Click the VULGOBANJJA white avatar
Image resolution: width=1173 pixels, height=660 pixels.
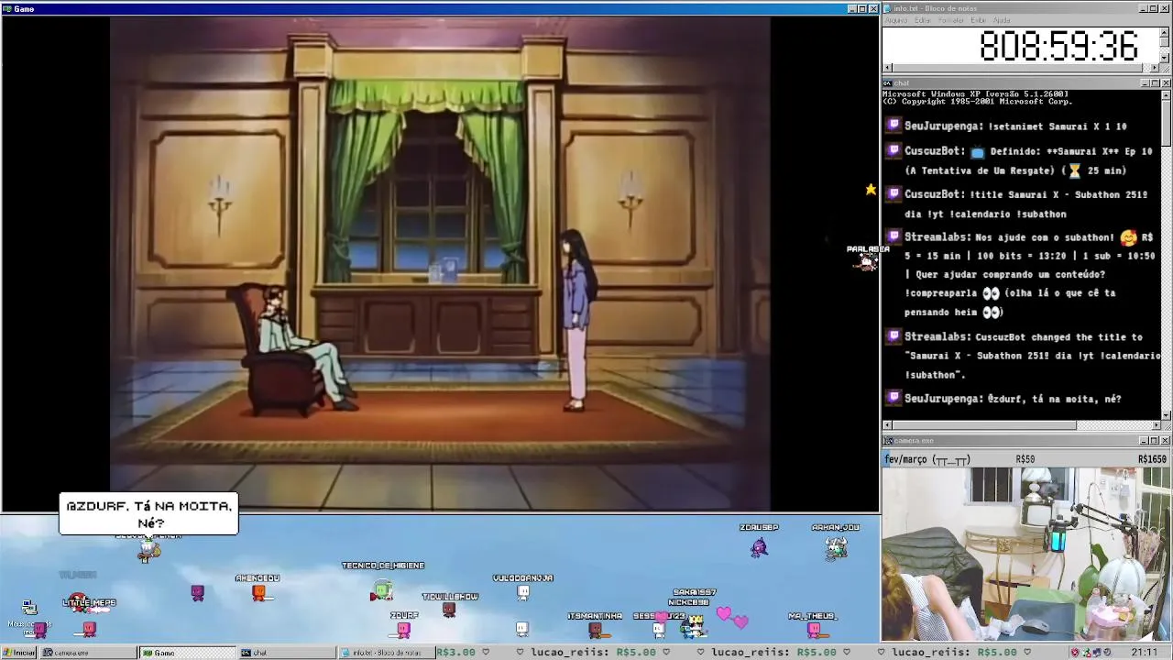tap(522, 592)
